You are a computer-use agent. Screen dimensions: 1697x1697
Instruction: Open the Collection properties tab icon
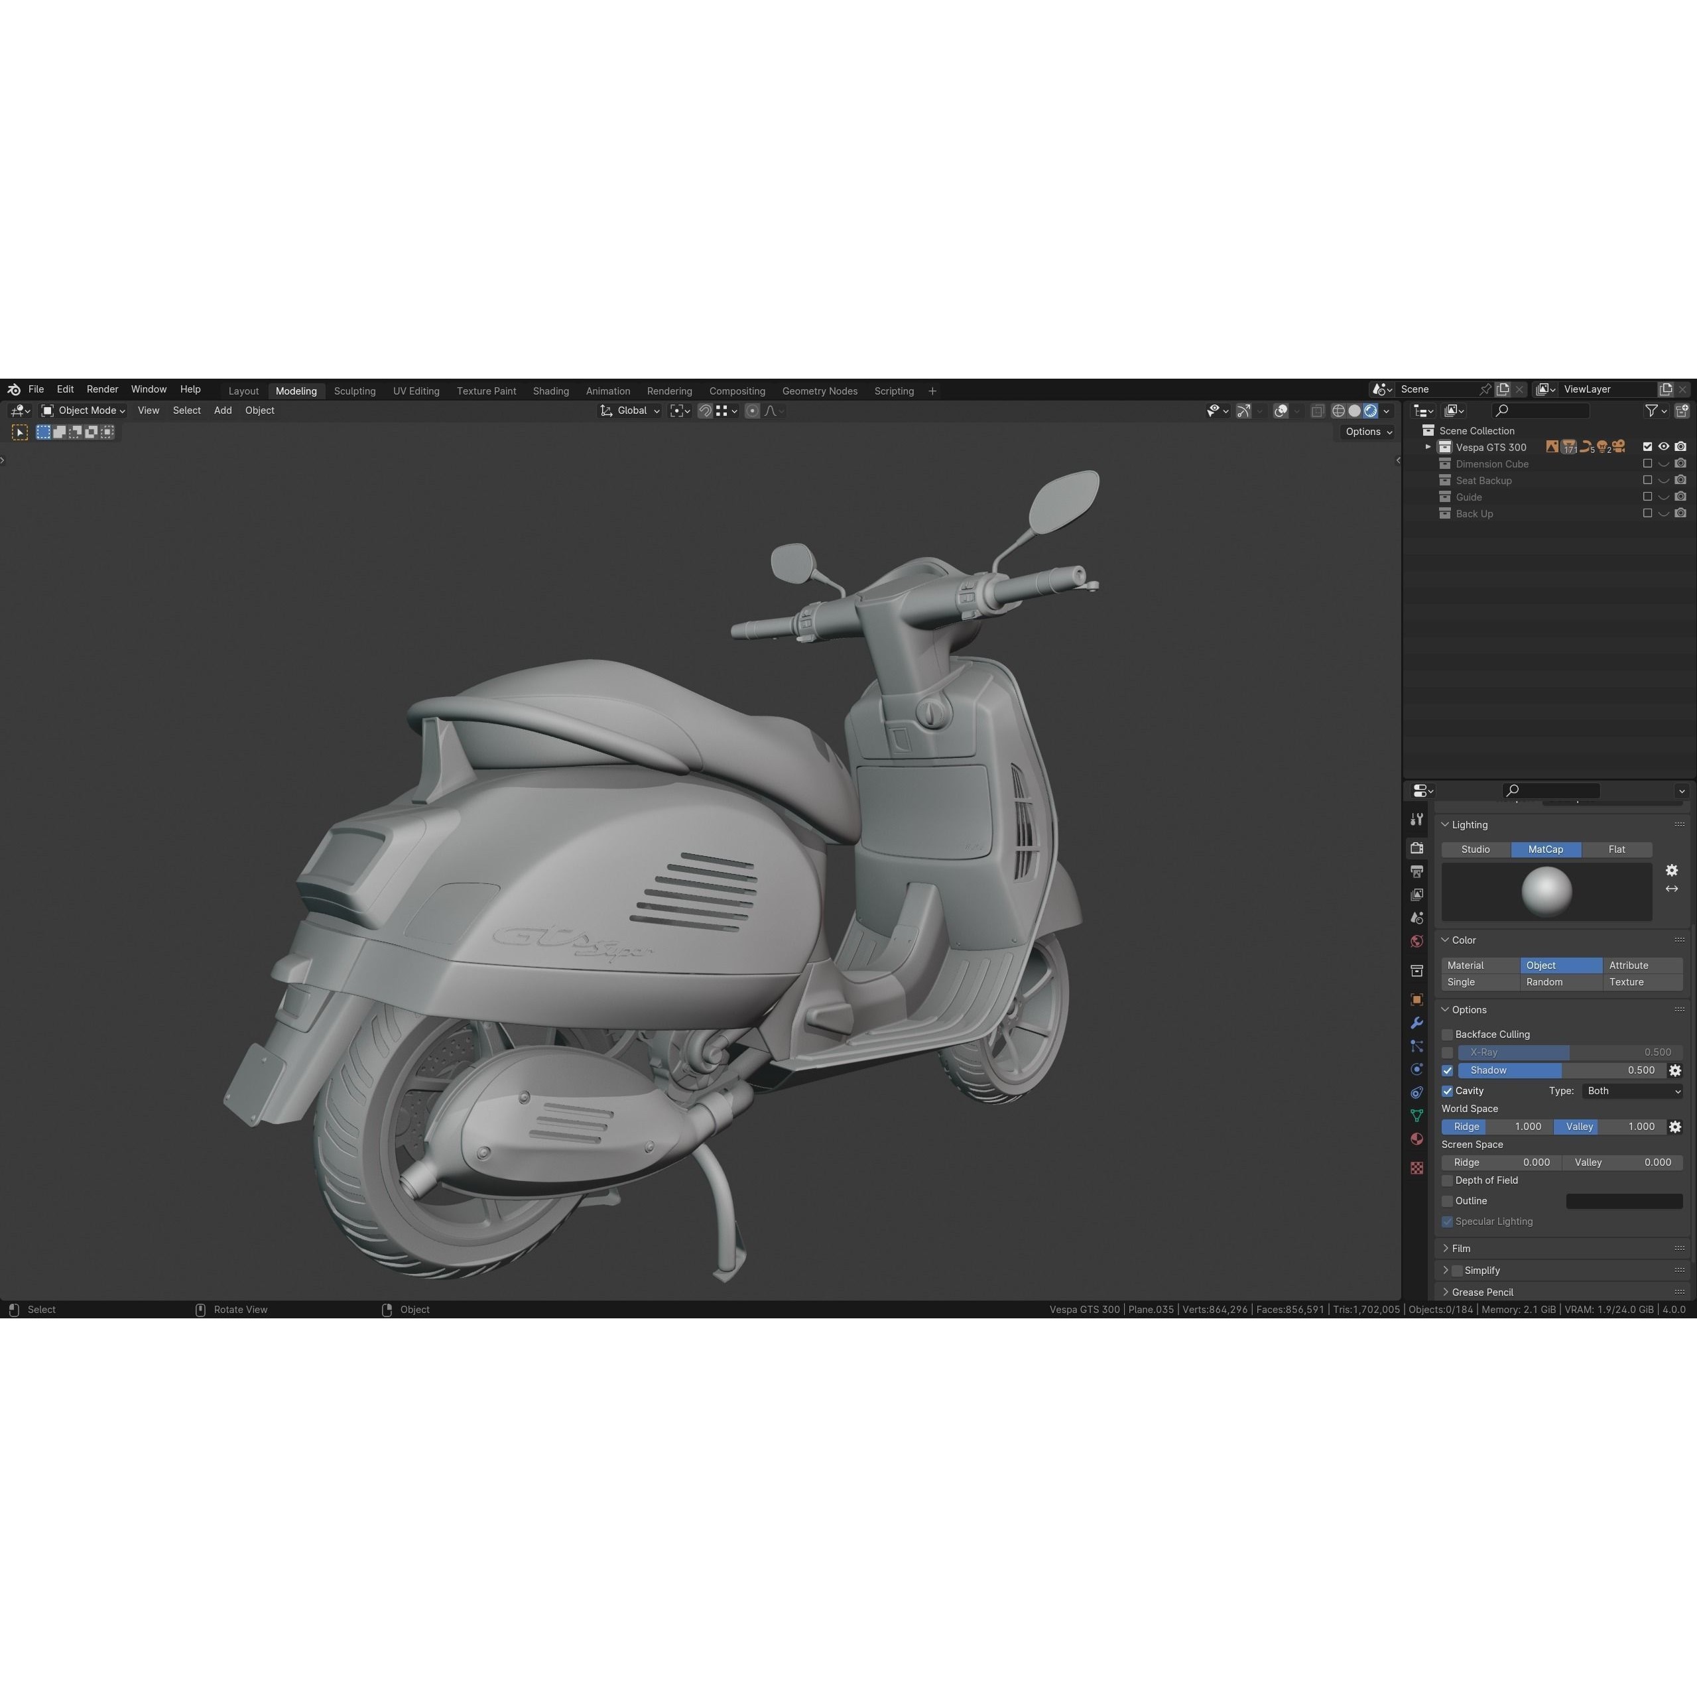(x=1416, y=971)
